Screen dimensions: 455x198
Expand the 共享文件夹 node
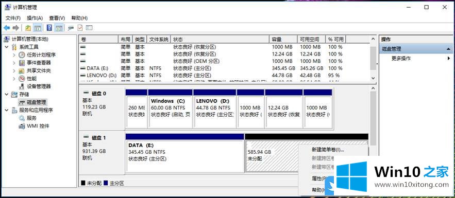14,70
